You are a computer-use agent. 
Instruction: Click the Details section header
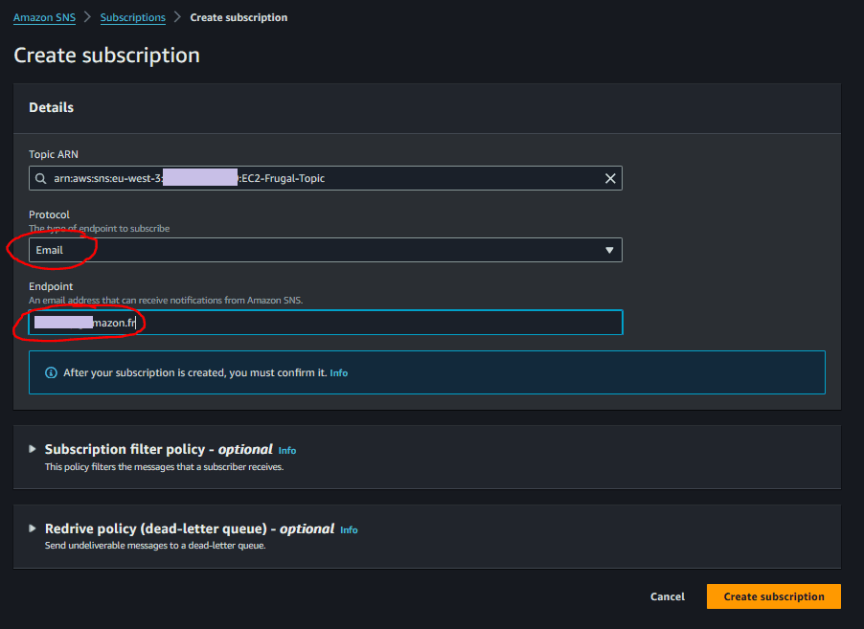(51, 107)
